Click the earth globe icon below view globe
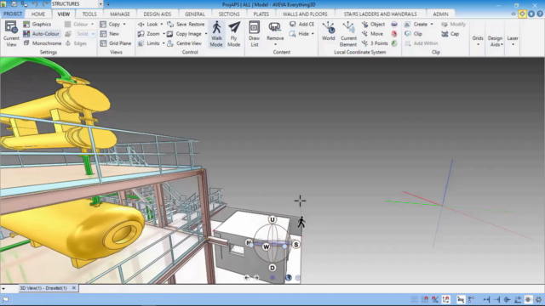Image resolution: width=545 pixels, height=306 pixels. point(288,278)
